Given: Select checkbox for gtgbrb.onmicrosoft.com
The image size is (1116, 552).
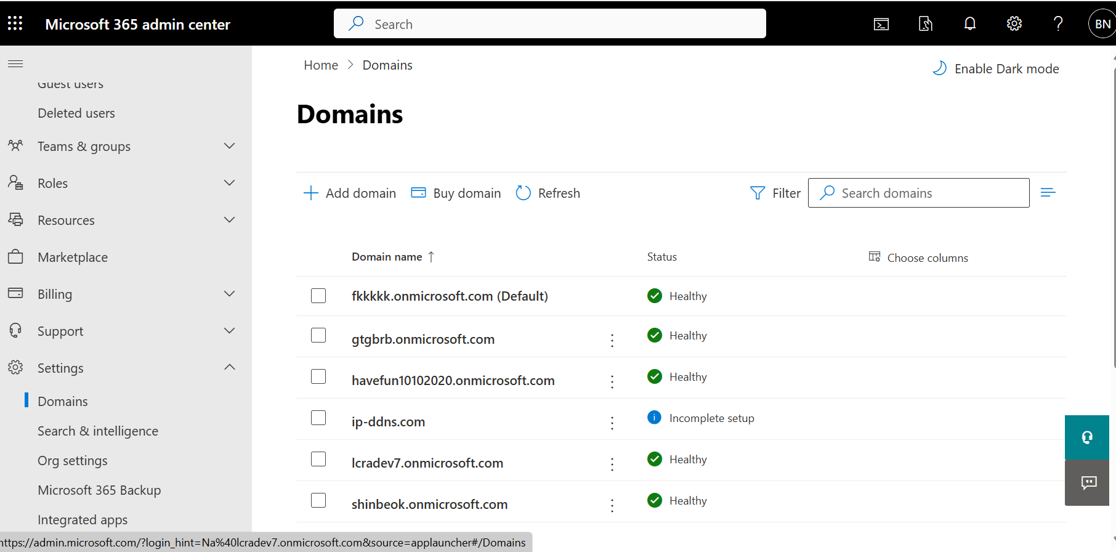Looking at the screenshot, I should 318,335.
